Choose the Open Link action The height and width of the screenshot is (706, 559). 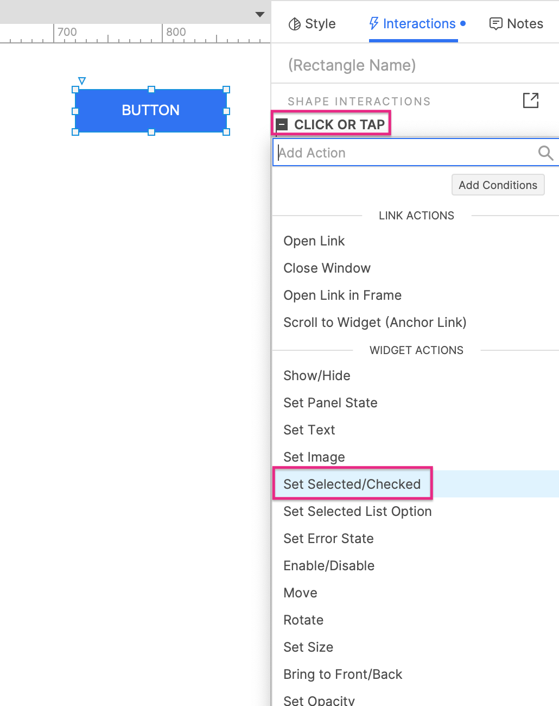tap(314, 241)
